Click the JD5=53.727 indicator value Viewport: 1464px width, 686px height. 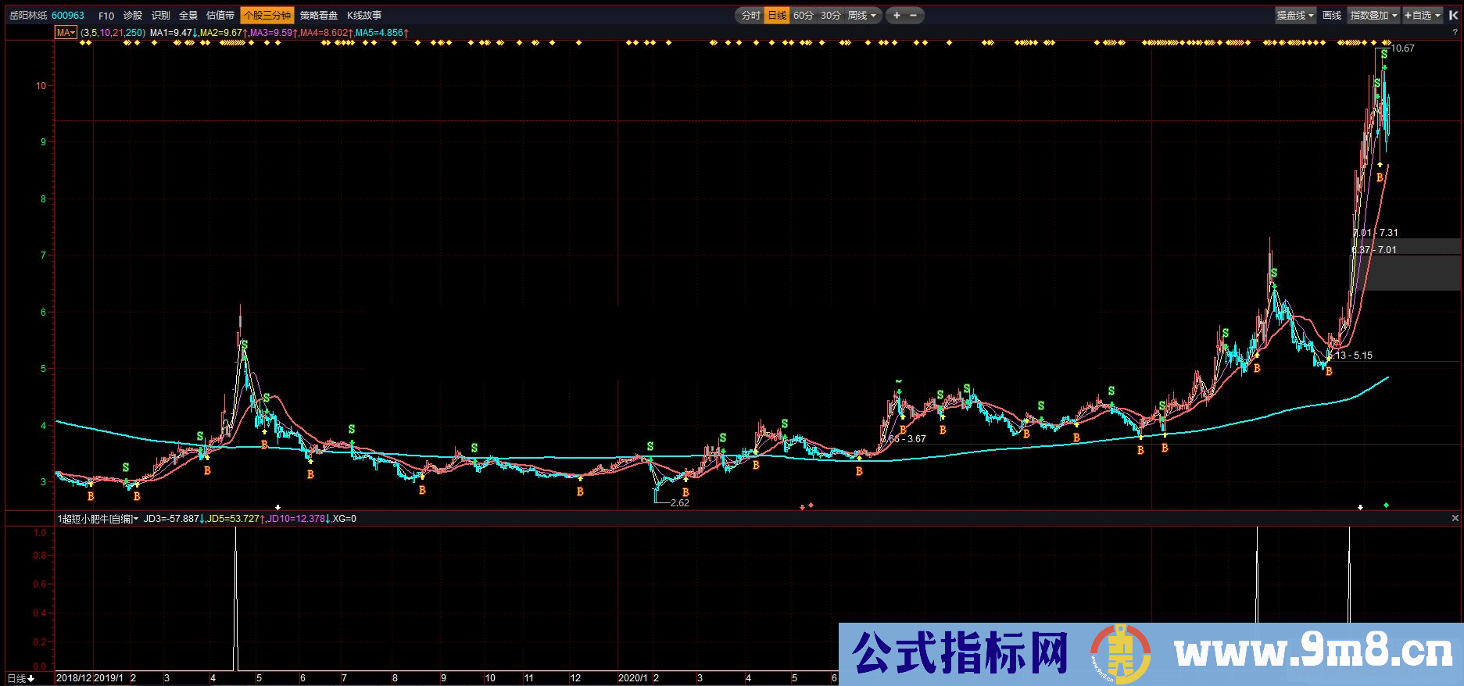[x=233, y=519]
